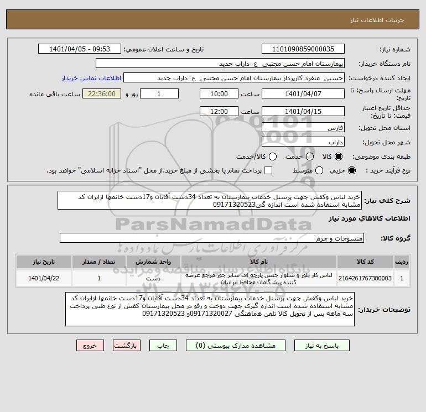Viewport: 426px width, 412px height.
Task: Click the بازگشت back button
Action: 127,346
